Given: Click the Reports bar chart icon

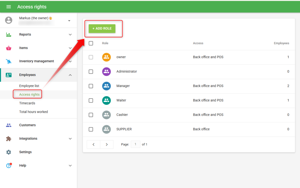Looking at the screenshot, I should point(9,34).
